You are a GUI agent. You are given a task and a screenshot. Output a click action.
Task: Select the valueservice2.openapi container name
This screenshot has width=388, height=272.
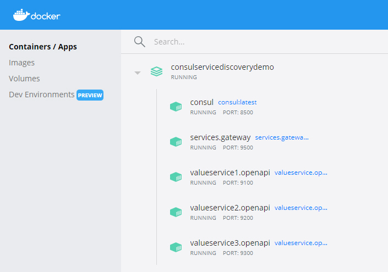coord(230,208)
